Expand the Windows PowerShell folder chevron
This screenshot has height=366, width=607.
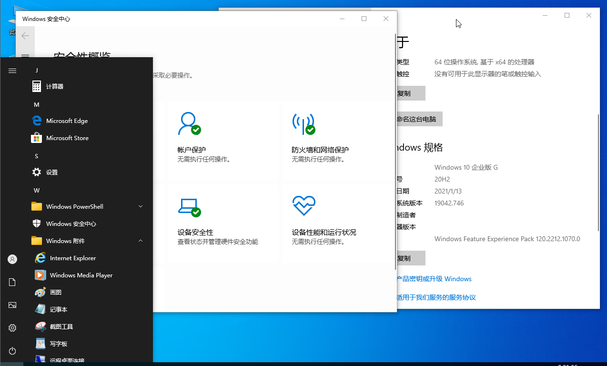pyautogui.click(x=141, y=206)
